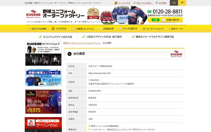211x132 pixels.
Task: Open the 人気ユーチューバー クーニンさん banner
Action: point(43,125)
